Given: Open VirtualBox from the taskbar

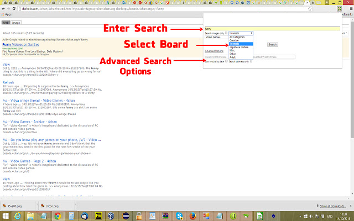Looking at the screenshot, I should [x=111, y=216].
